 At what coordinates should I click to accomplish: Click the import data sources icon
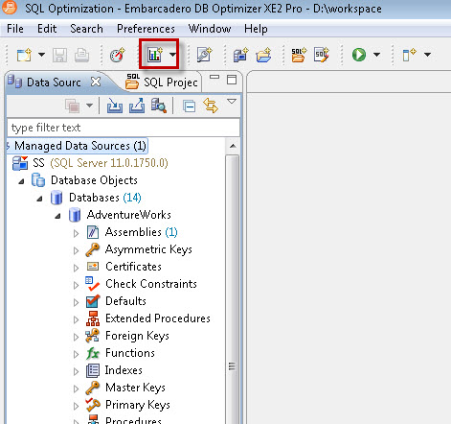coord(115,106)
